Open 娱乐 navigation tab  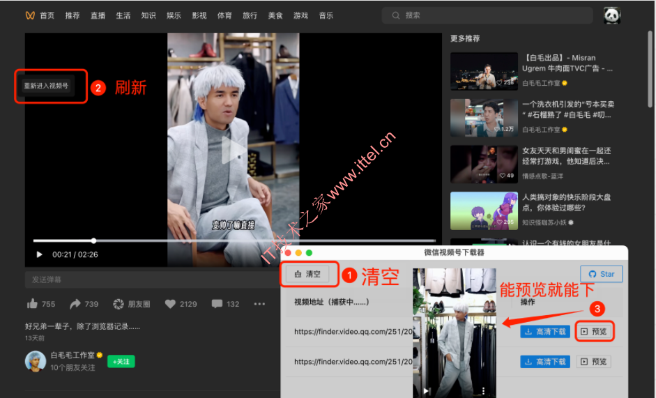point(174,15)
